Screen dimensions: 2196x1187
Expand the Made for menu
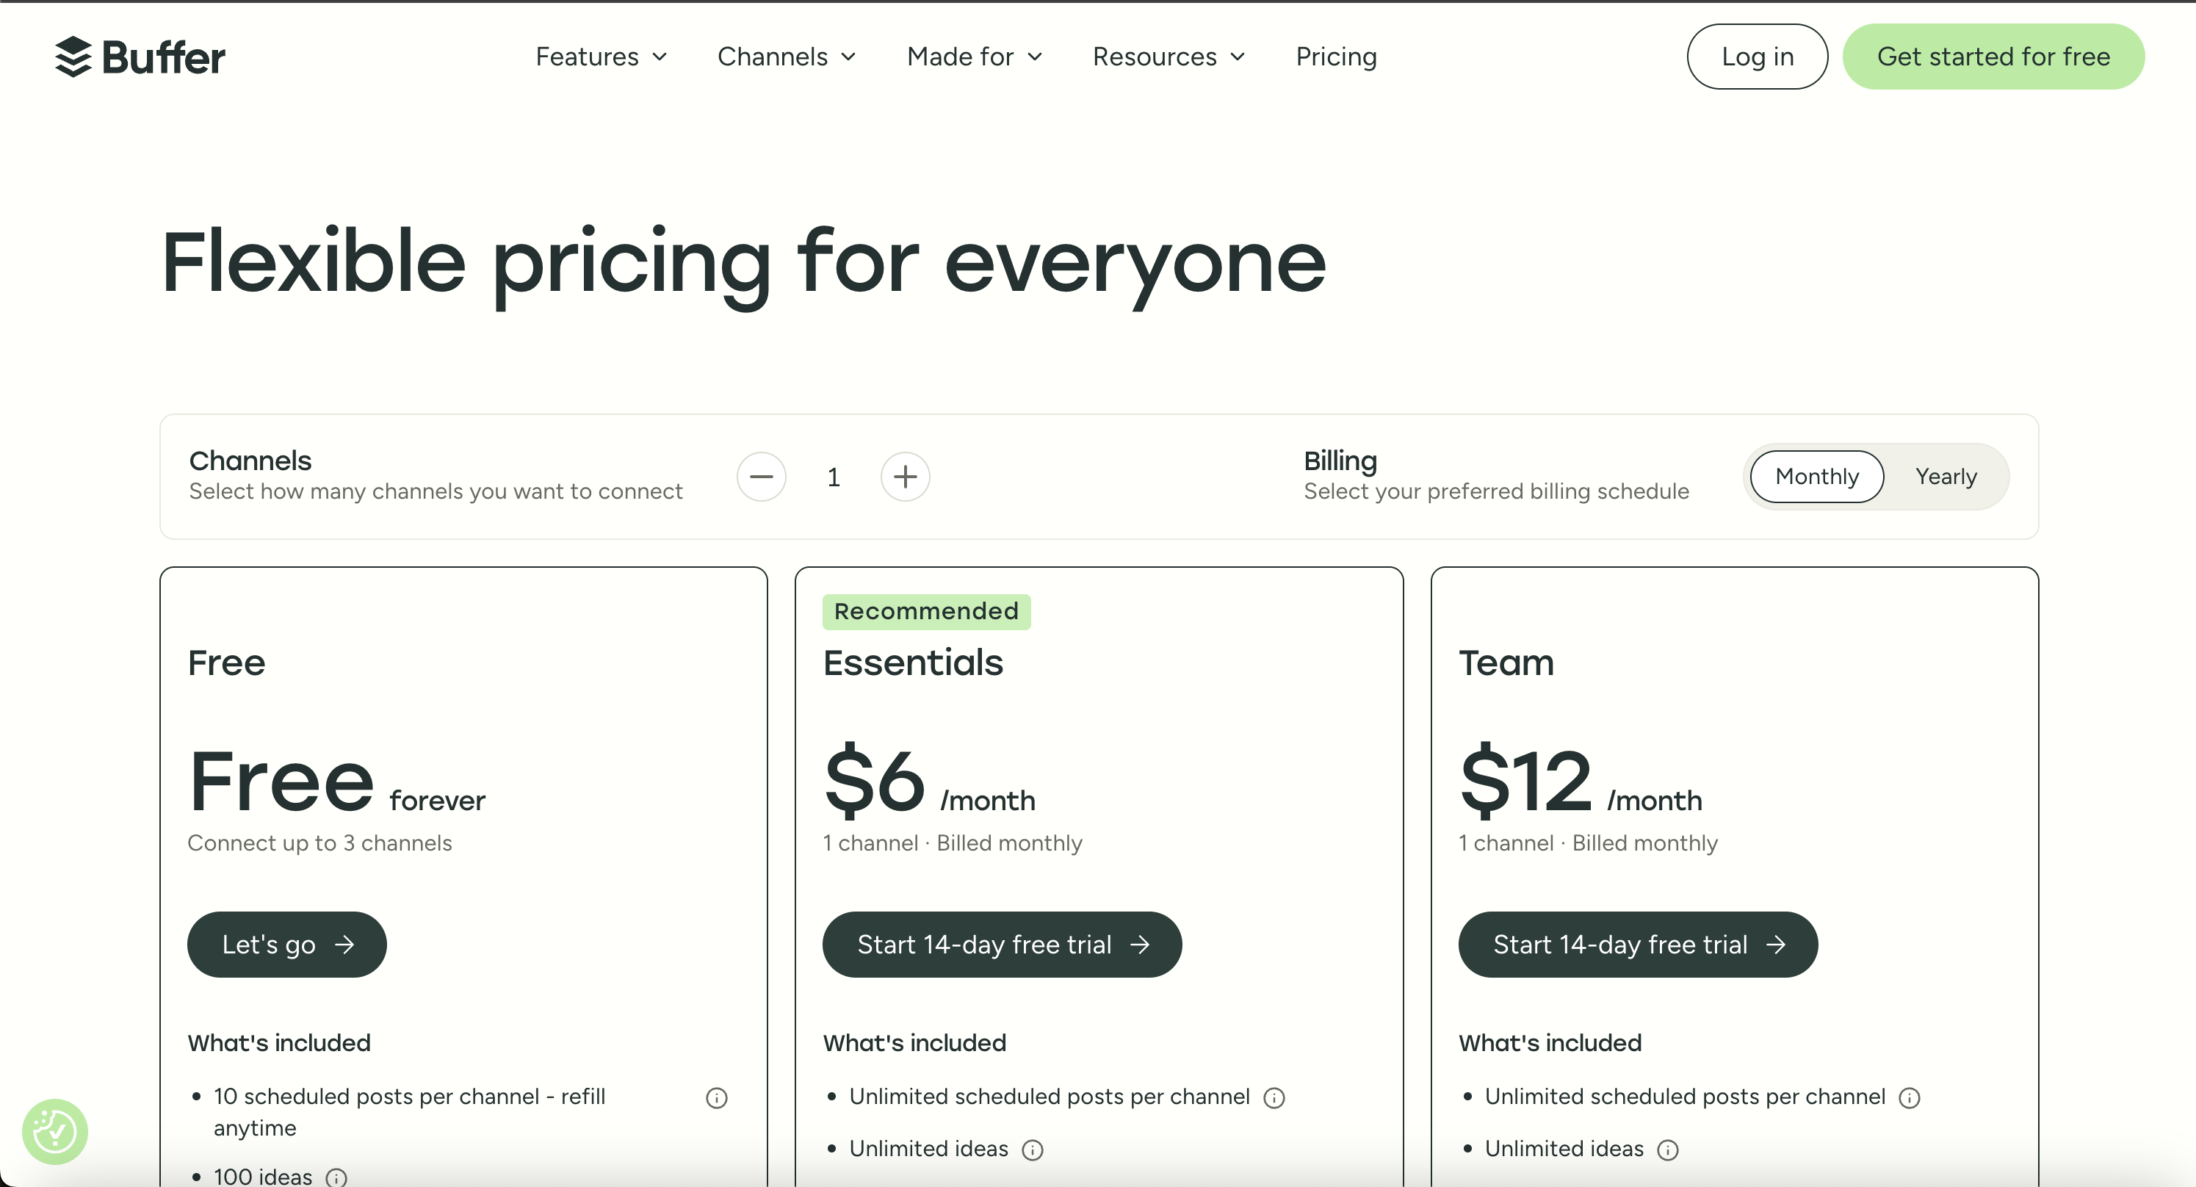pos(975,57)
